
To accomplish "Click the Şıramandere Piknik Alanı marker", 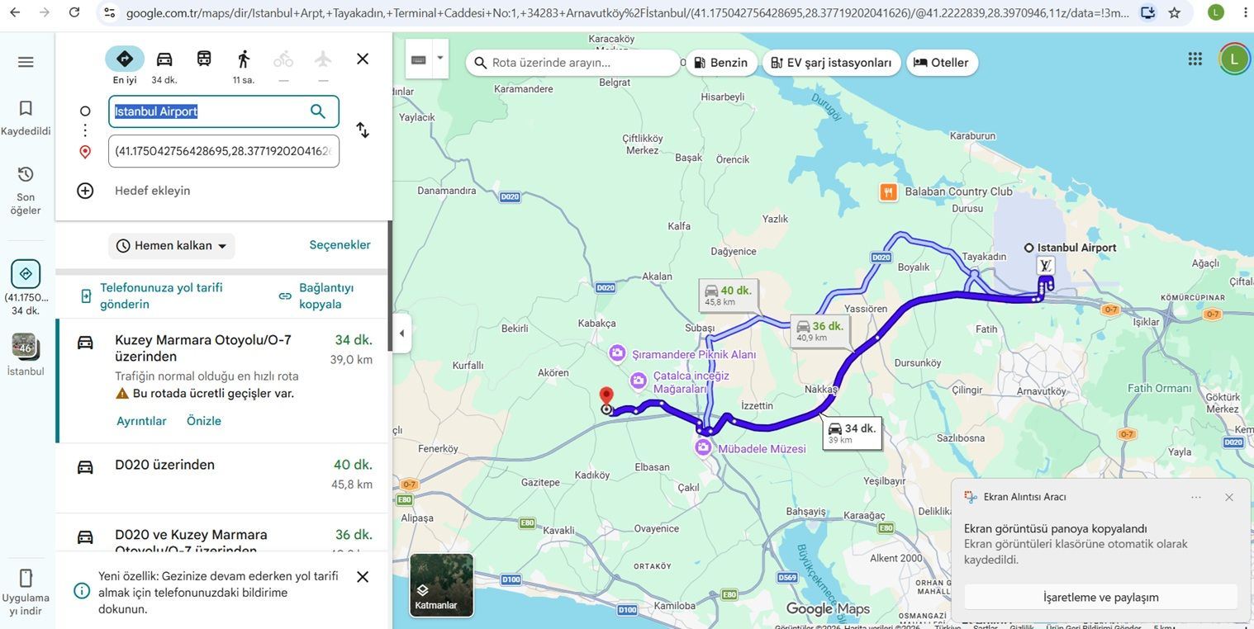I will 617,353.
